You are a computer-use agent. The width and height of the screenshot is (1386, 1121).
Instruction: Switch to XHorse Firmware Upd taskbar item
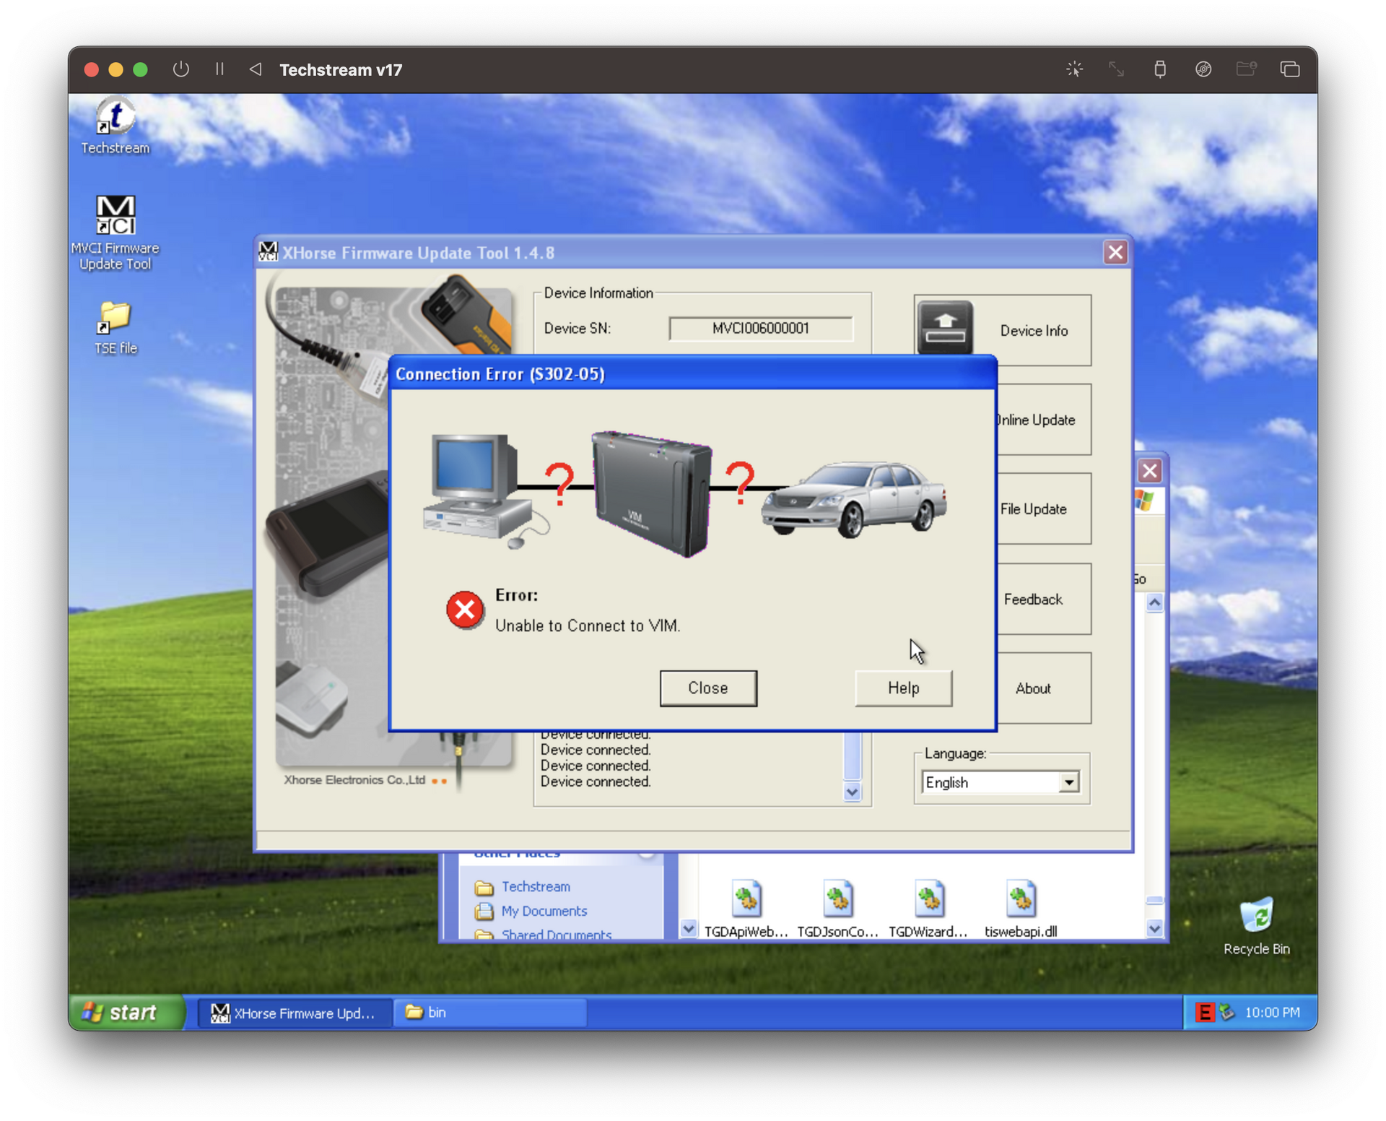[295, 1013]
